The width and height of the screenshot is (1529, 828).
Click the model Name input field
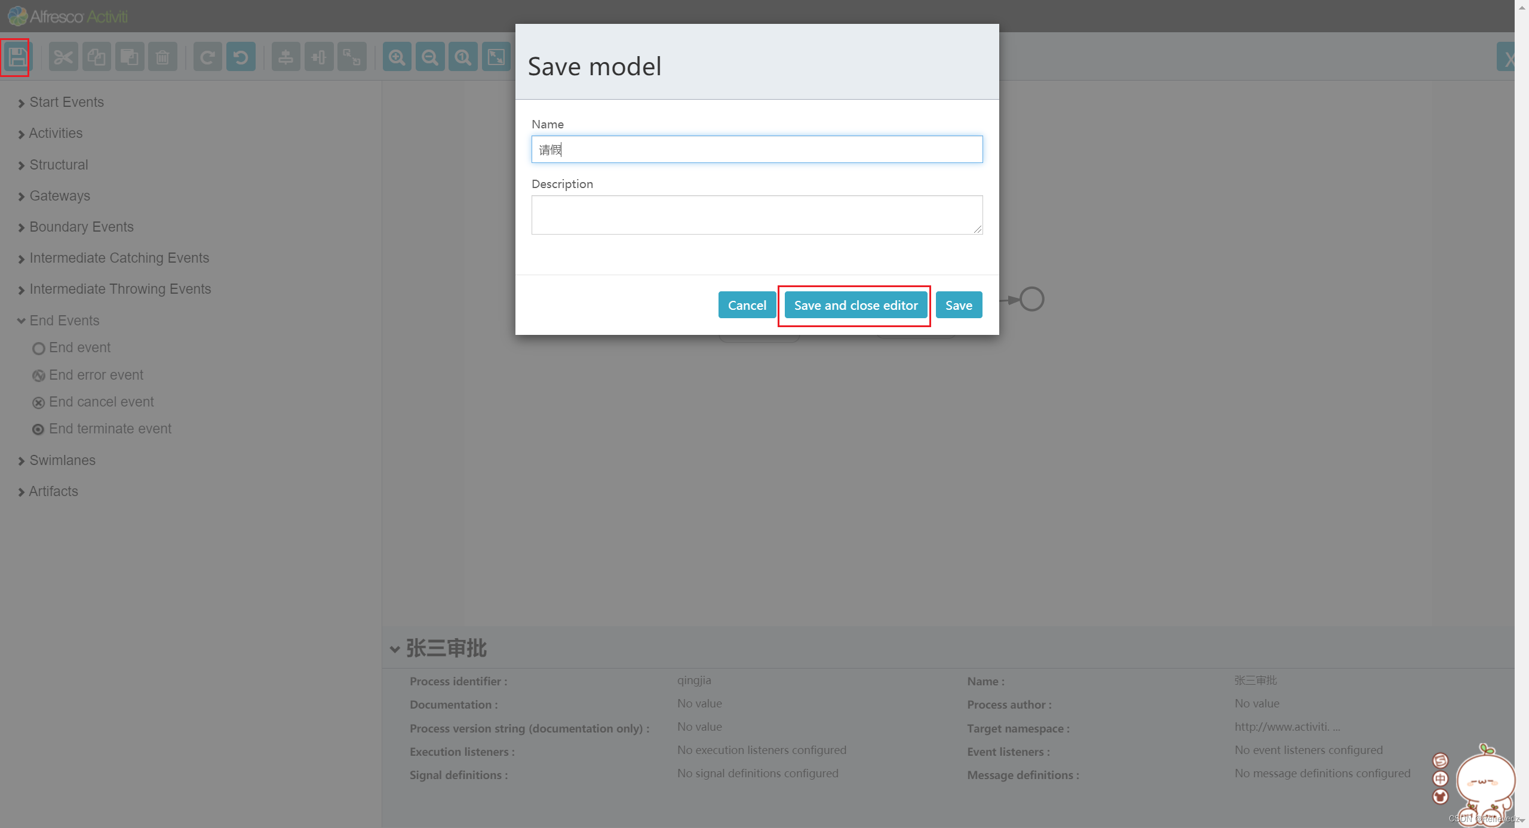(x=756, y=149)
